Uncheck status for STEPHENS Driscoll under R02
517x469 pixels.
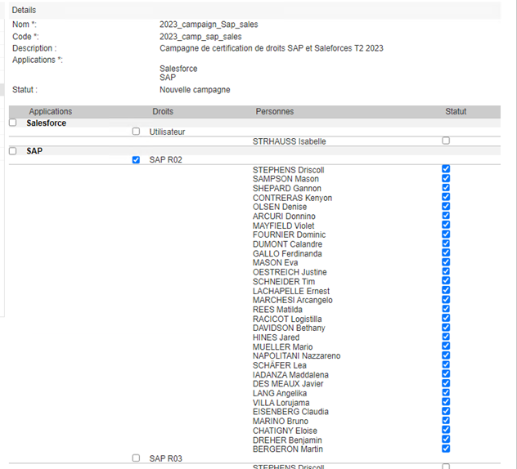(446, 169)
